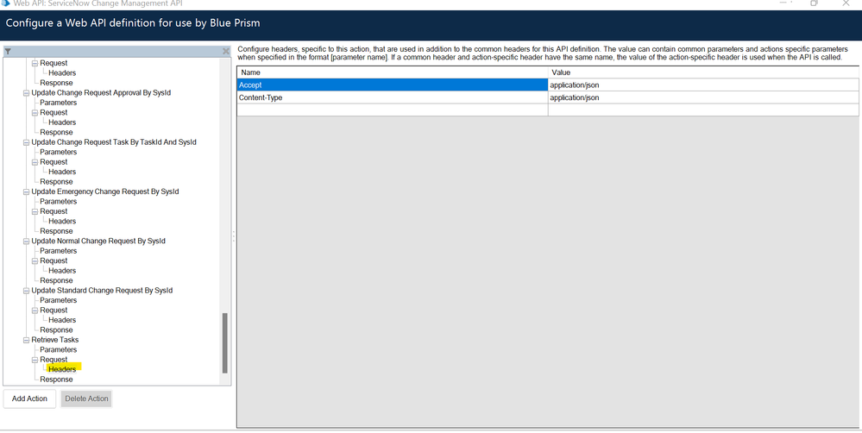The image size is (862, 433).
Task: Open Parameters of Update Normal Change Request
Action: coord(59,251)
